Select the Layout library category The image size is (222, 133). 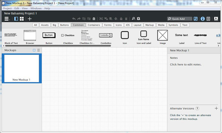click(x=138, y=25)
